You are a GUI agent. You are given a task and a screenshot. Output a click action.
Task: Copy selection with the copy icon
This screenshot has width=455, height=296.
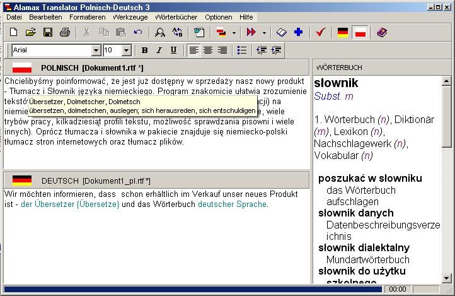(x=103, y=32)
